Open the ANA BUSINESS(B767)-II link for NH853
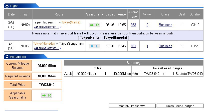 (x=46, y=48)
